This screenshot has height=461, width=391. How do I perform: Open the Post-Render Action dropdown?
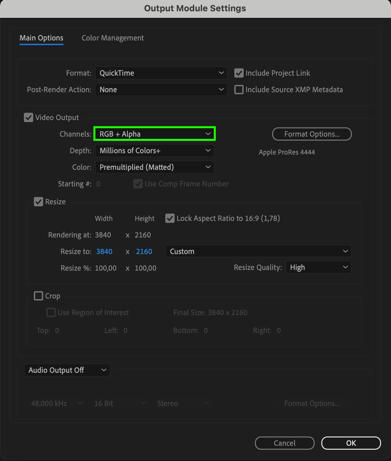click(161, 90)
